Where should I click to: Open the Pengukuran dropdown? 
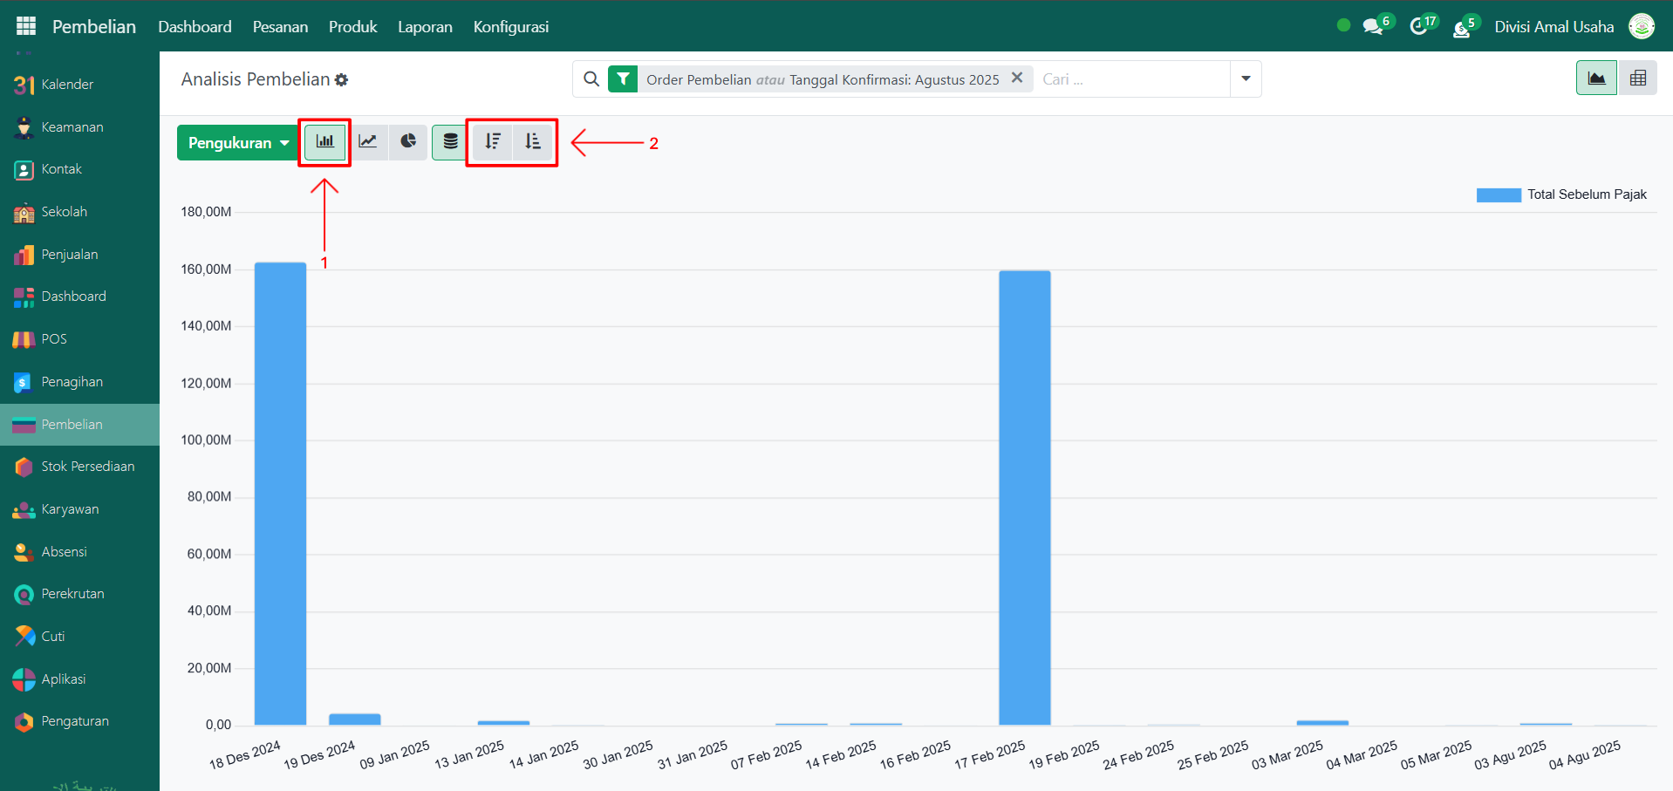(x=237, y=143)
